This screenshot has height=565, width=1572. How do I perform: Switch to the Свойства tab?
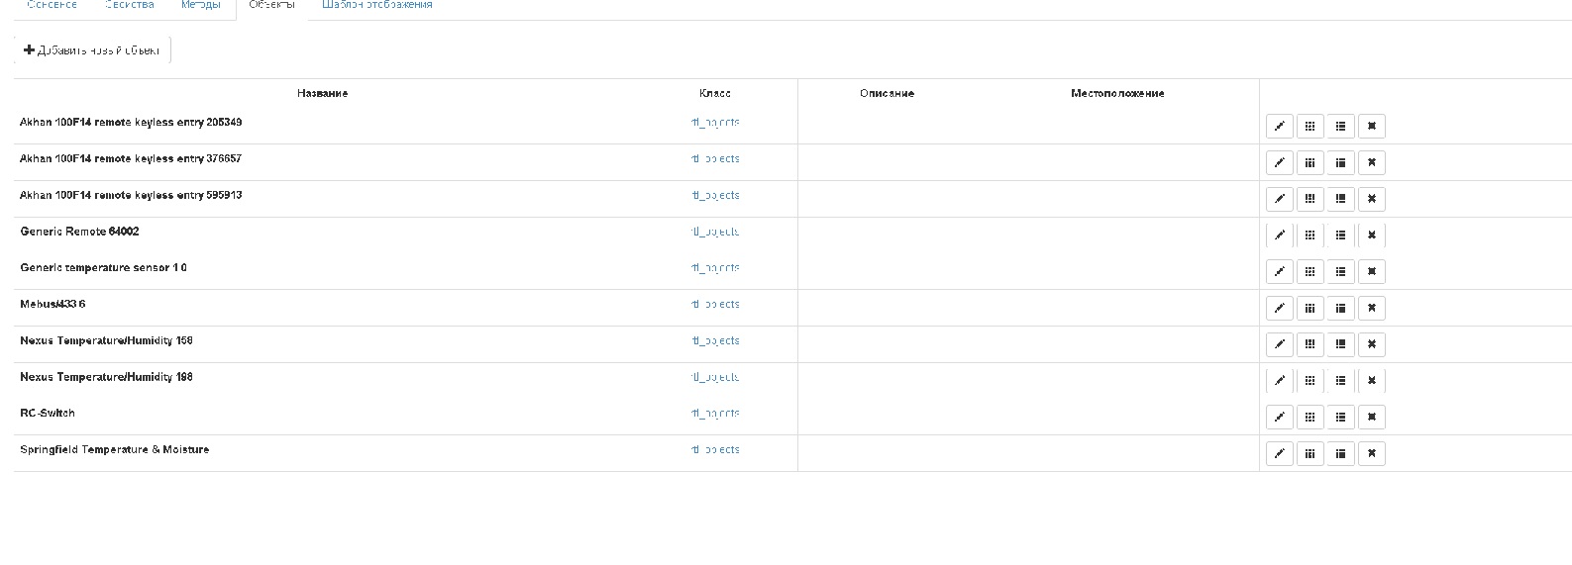tap(129, 5)
